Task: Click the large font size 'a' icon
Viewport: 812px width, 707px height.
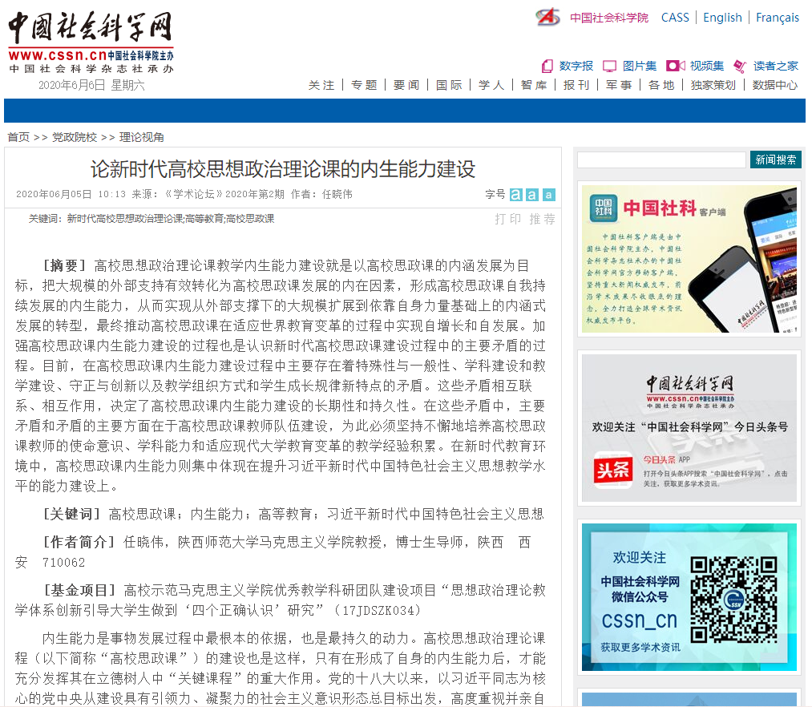Action: coord(516,195)
